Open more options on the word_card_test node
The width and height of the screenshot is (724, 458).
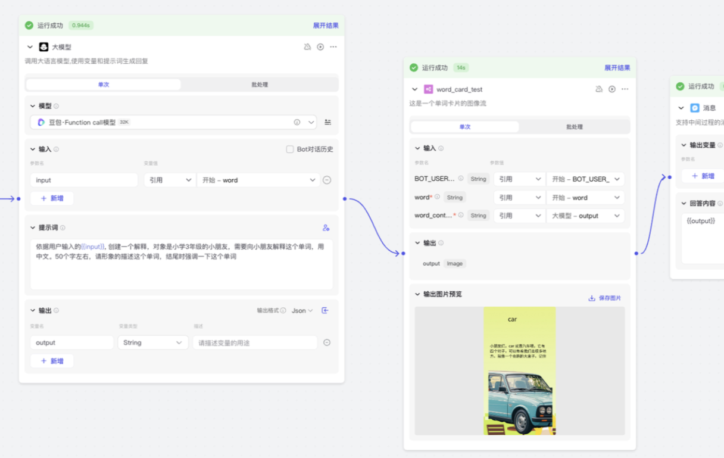click(x=625, y=89)
